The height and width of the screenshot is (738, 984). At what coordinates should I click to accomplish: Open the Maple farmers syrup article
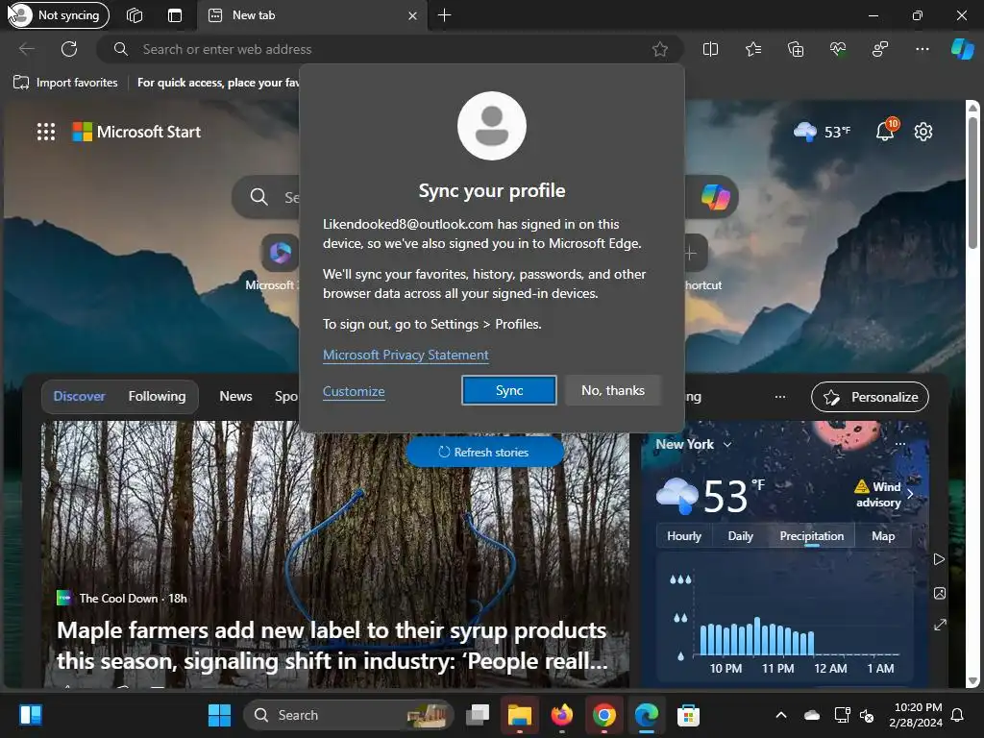(x=332, y=645)
